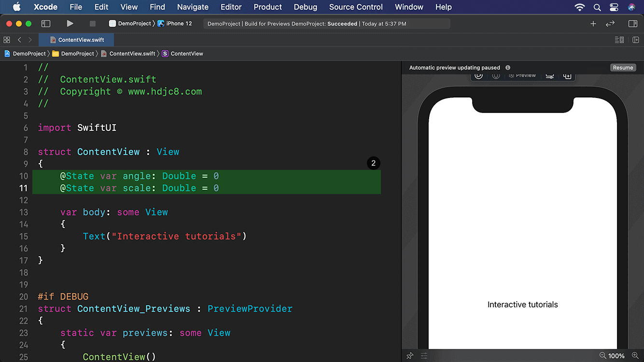Stop the running scheme with the Stop button
Screen dimensions: 644x362
(93, 24)
